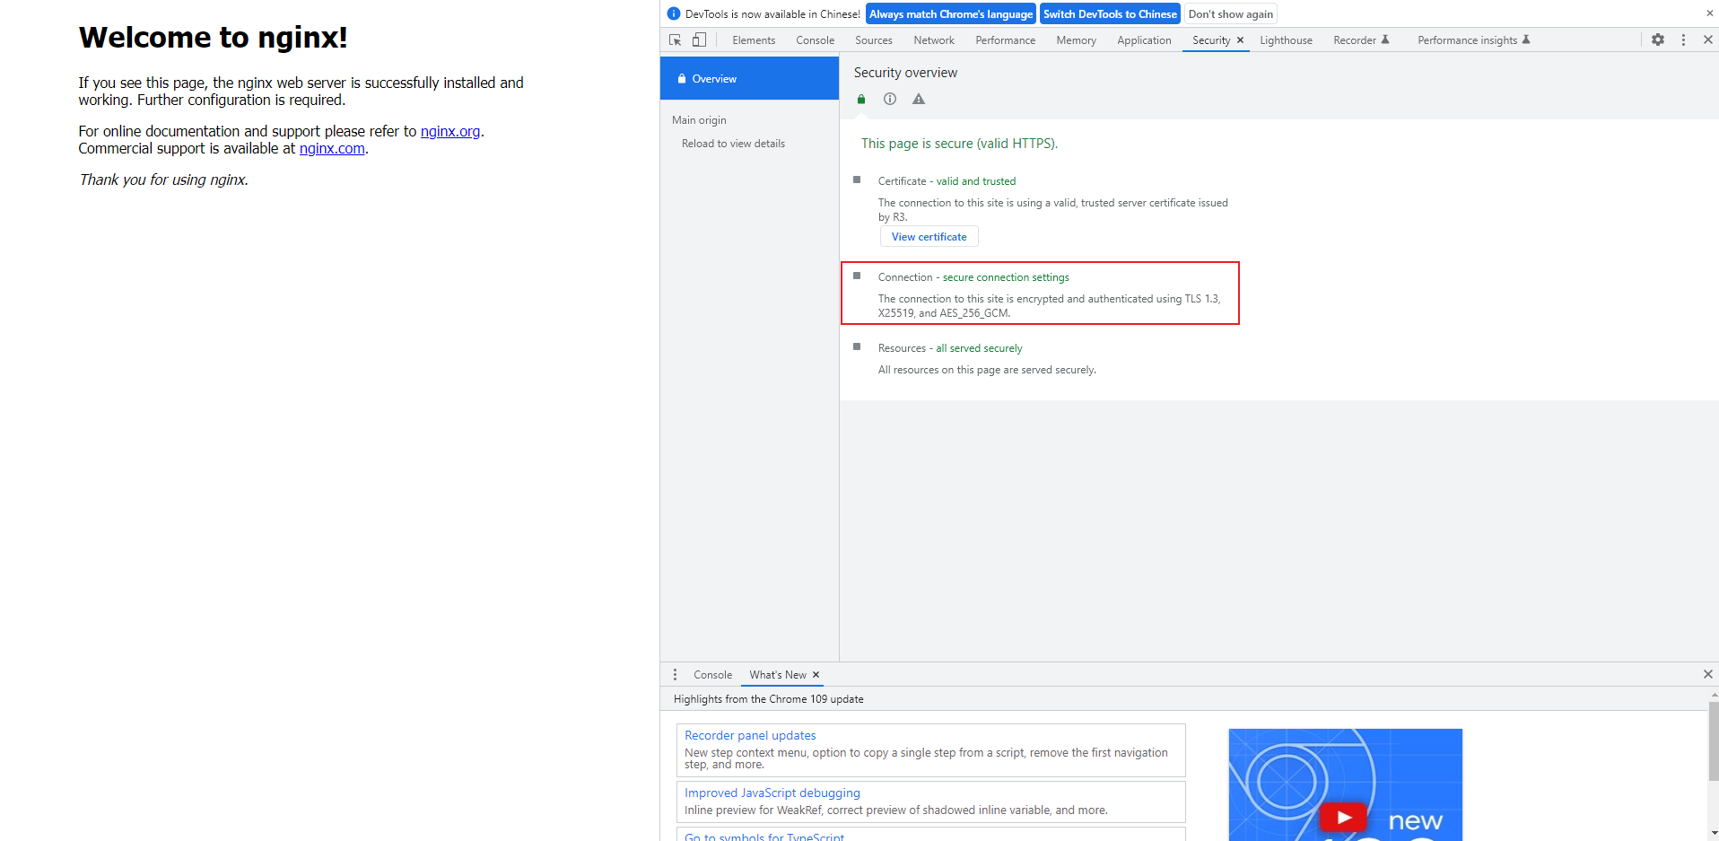Click the View certificate button
Image resolution: width=1719 pixels, height=841 pixels.
[929, 237]
